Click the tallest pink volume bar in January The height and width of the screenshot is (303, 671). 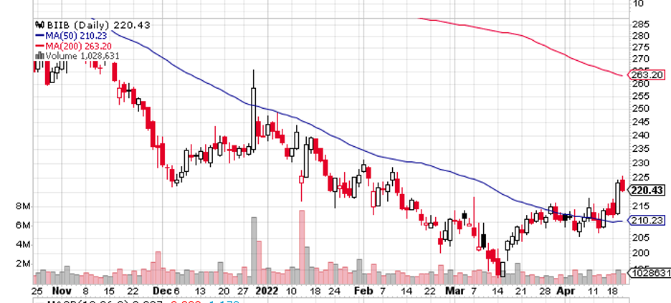(302, 247)
